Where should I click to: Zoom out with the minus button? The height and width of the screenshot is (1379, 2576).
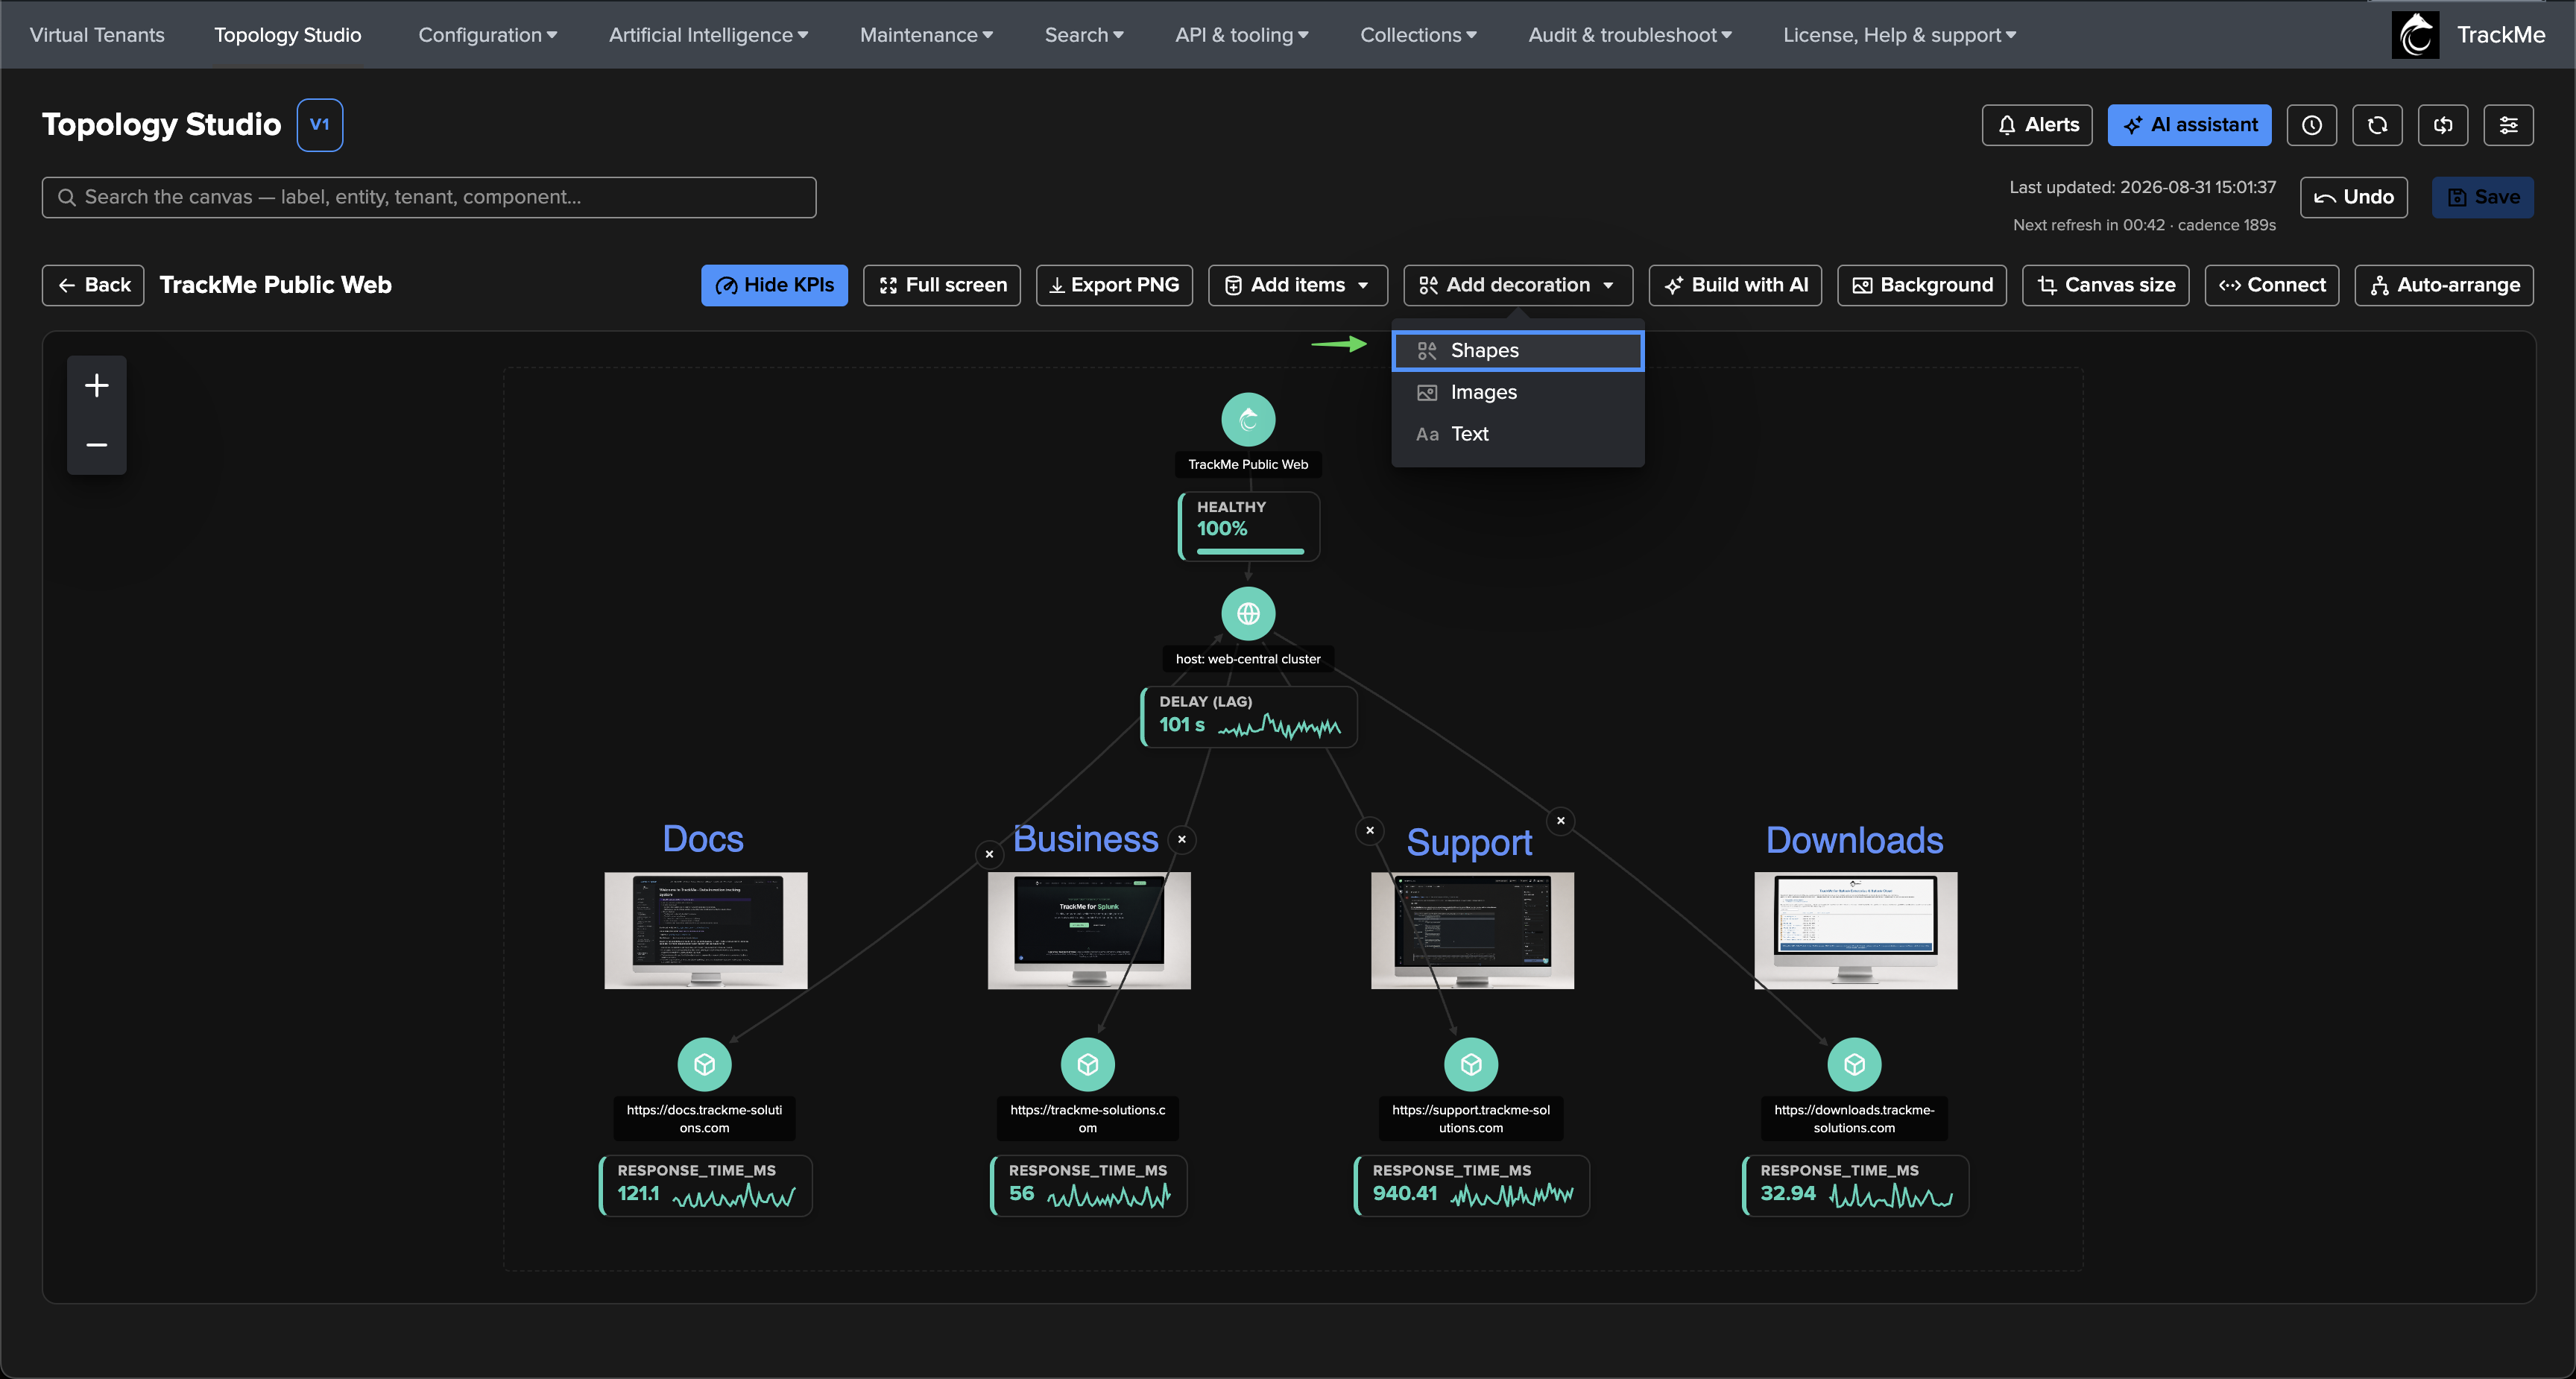click(97, 444)
